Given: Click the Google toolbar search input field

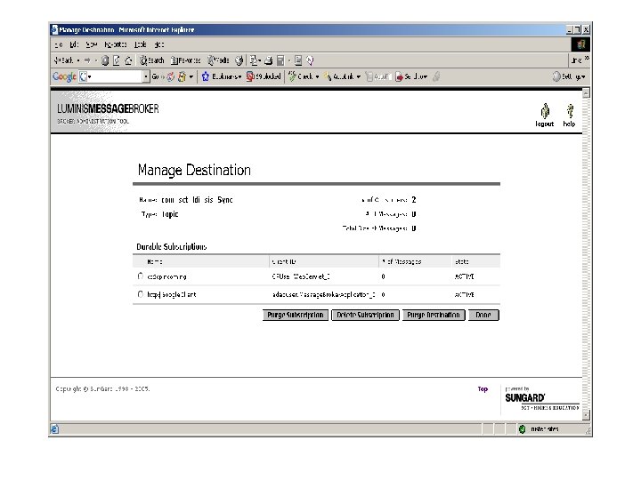Looking at the screenshot, I should [116, 76].
